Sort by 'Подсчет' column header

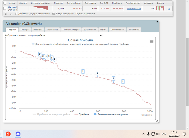pyautogui.click(x=59, y=3)
